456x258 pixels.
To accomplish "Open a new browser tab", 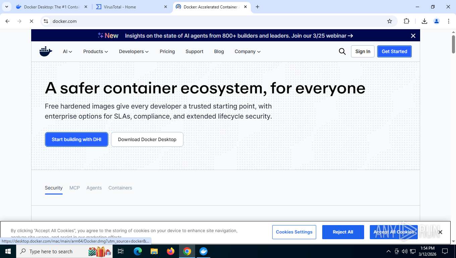I will click(x=257, y=7).
